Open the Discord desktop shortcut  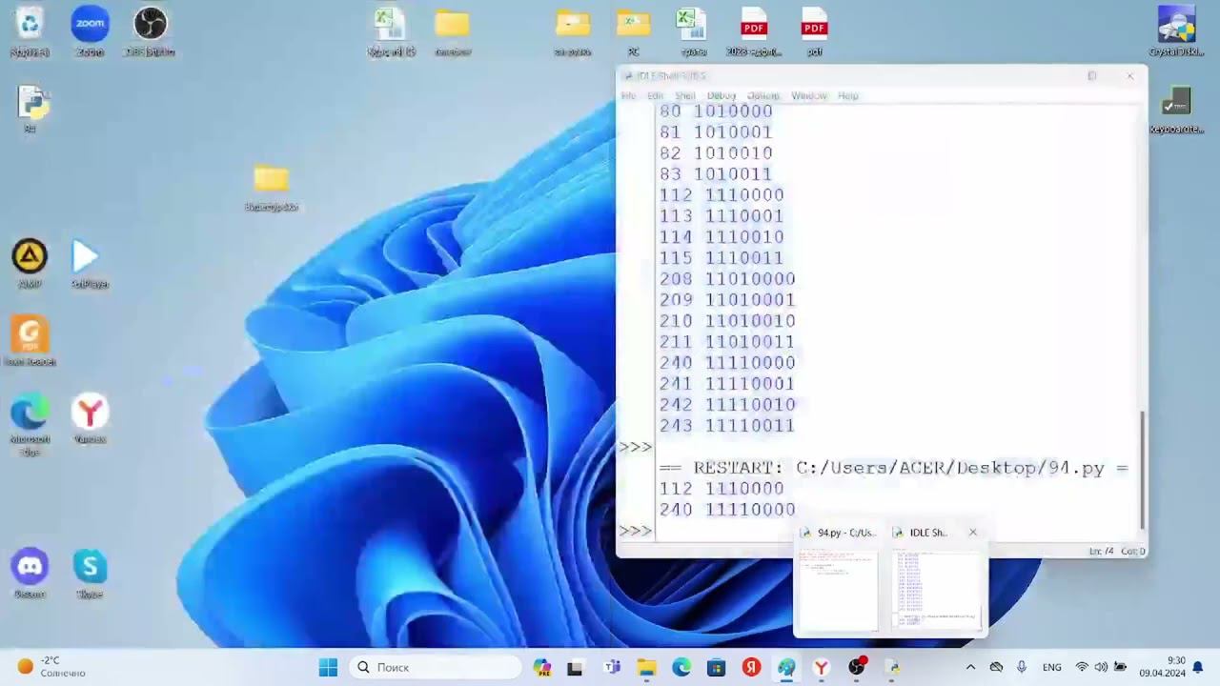click(30, 575)
